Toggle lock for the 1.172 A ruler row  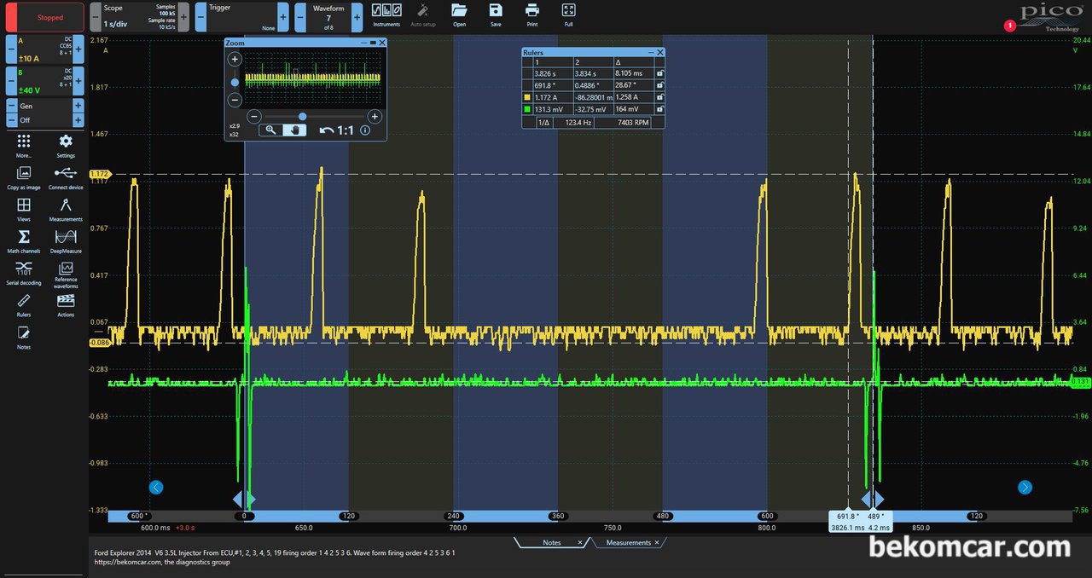pos(659,97)
